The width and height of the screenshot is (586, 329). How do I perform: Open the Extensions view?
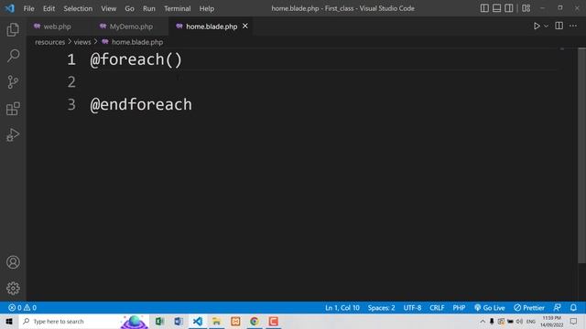point(13,109)
